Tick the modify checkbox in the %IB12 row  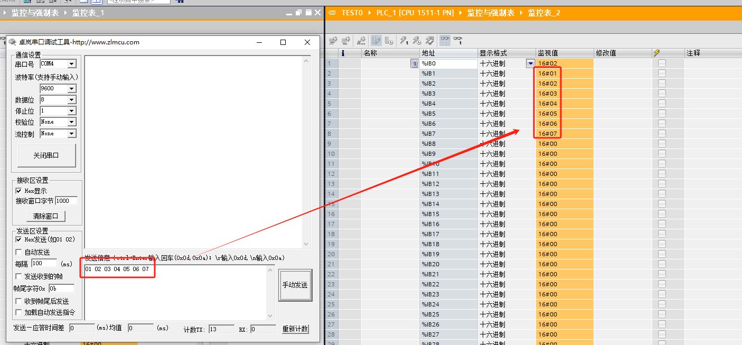coord(662,184)
